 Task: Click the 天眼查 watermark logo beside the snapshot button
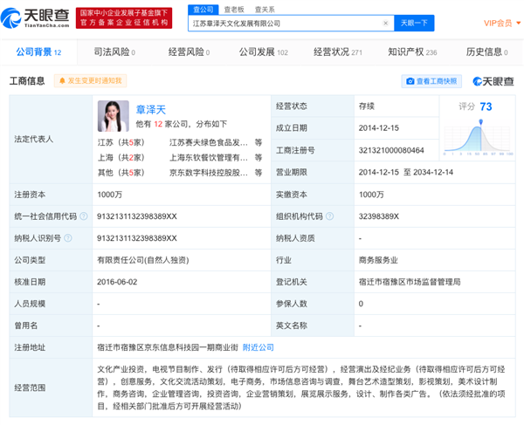point(493,81)
